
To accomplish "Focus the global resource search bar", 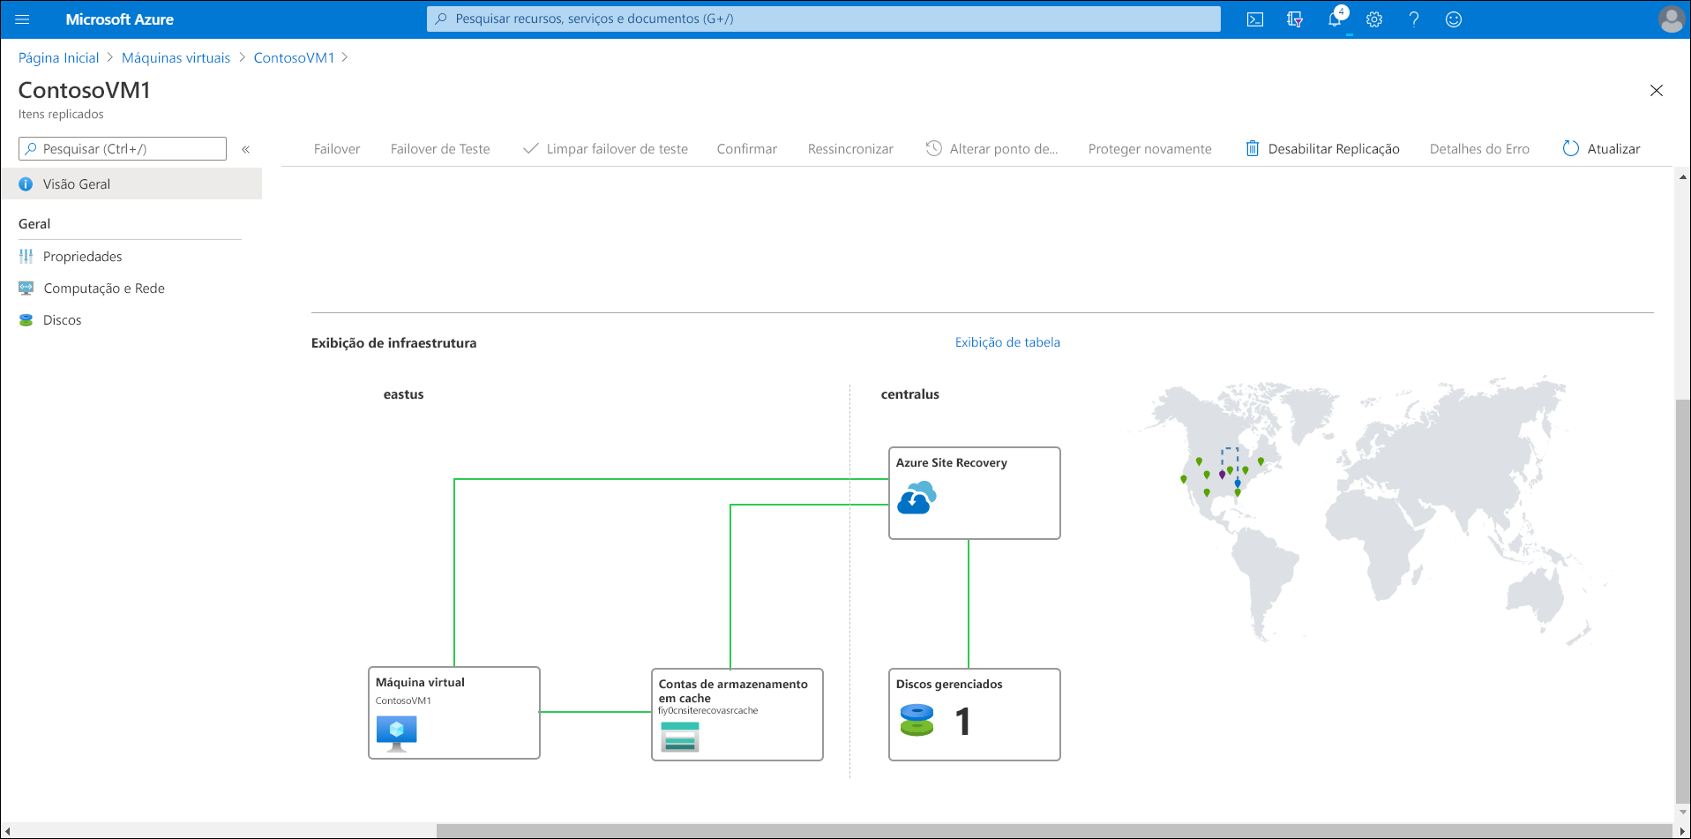I will tap(824, 19).
